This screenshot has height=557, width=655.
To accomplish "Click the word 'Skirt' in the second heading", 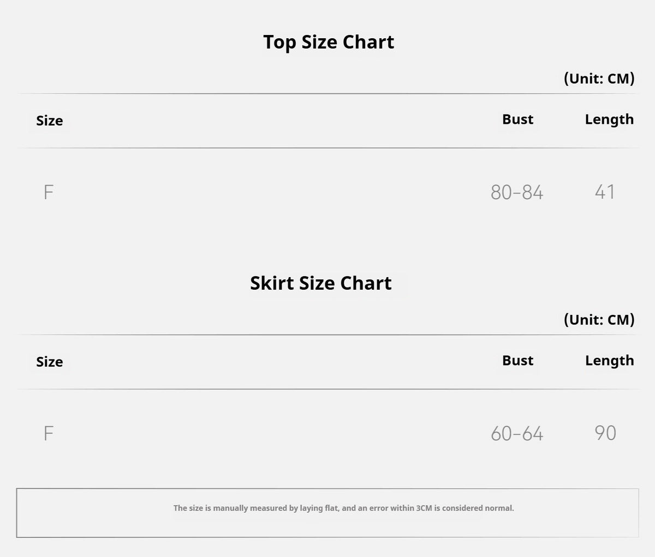I will tap(272, 283).
